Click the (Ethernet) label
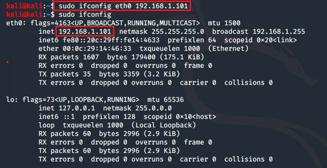This screenshot has width=327, height=168. click(x=228, y=49)
